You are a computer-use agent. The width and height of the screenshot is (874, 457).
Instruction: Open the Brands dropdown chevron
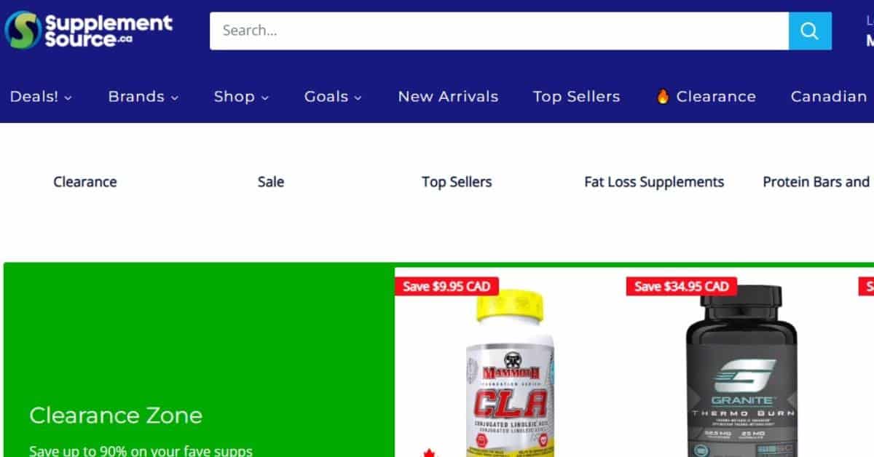pyautogui.click(x=175, y=98)
